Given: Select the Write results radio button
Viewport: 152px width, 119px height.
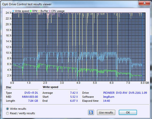Looking at the screenshot, I should point(7,109).
